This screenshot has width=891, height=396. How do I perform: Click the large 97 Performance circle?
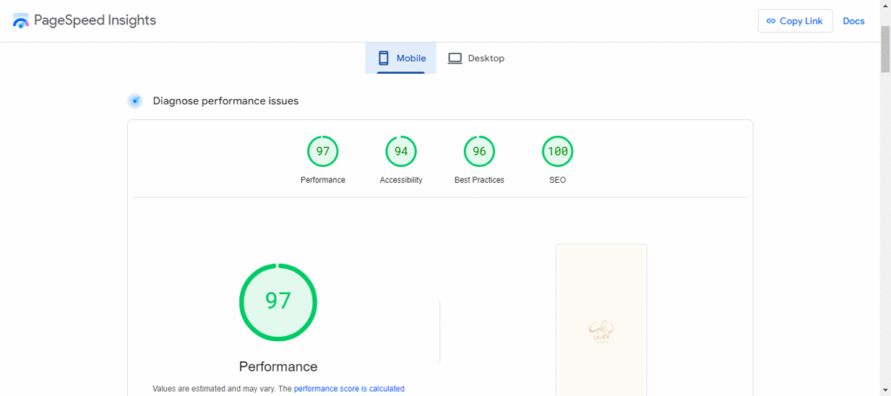point(278,301)
